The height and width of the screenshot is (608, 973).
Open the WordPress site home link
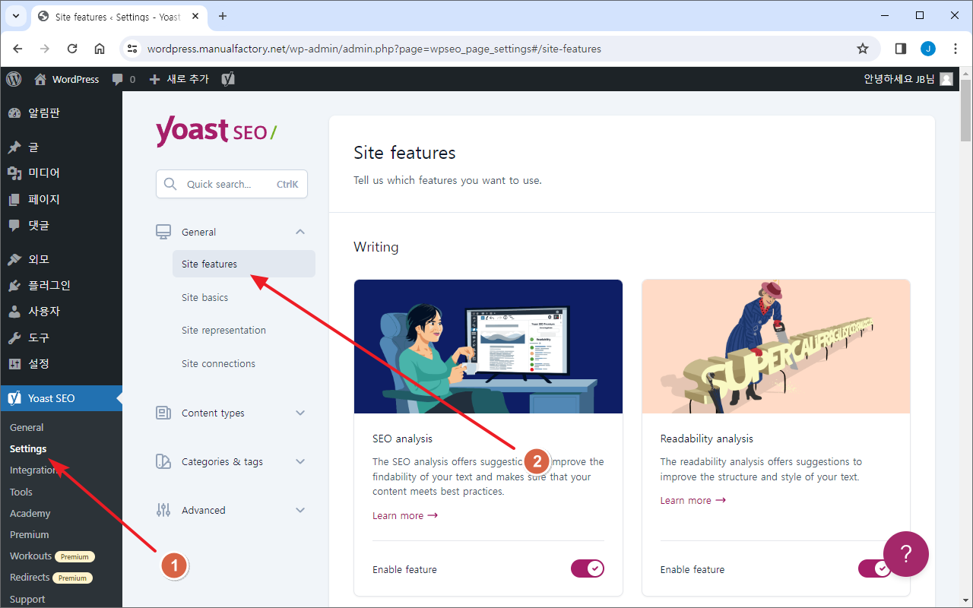pyautogui.click(x=67, y=79)
